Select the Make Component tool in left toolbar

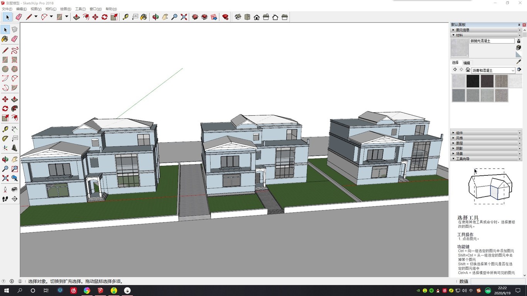(15, 30)
